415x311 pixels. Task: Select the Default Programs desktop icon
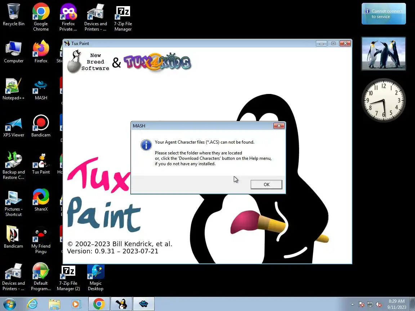click(41, 276)
